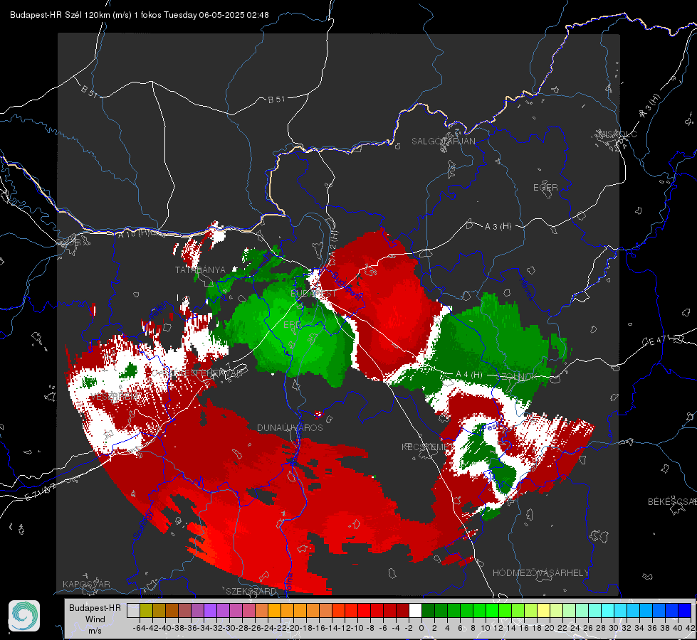The image size is (697, 640).
Task: Click the swirl logo icon beside the legend
Action: tap(24, 616)
